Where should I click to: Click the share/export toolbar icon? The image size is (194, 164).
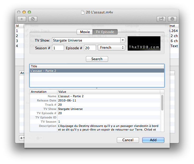point(161,19)
